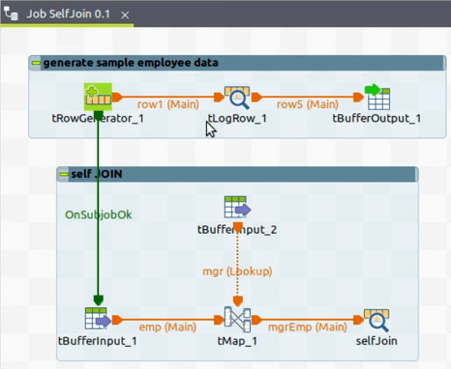Screen dimensions: 451x369
Task: Click the OnSubjobOk trigger label
Action: 99,214
